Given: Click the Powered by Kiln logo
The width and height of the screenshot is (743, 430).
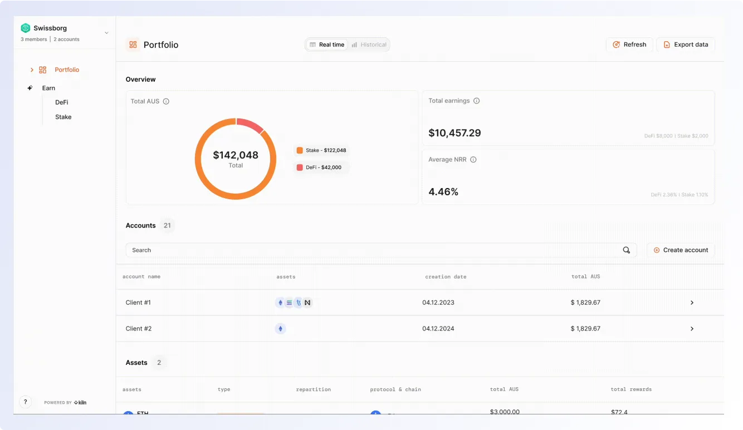Looking at the screenshot, I should click(80, 402).
